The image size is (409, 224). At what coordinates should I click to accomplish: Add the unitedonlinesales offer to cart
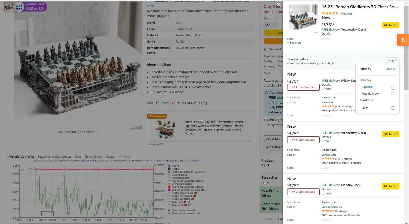[390, 186]
